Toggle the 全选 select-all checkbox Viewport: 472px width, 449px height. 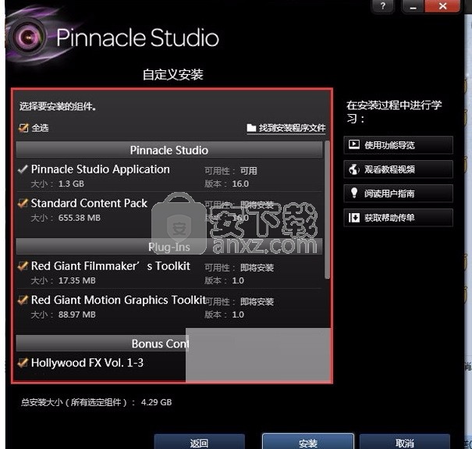[23, 128]
